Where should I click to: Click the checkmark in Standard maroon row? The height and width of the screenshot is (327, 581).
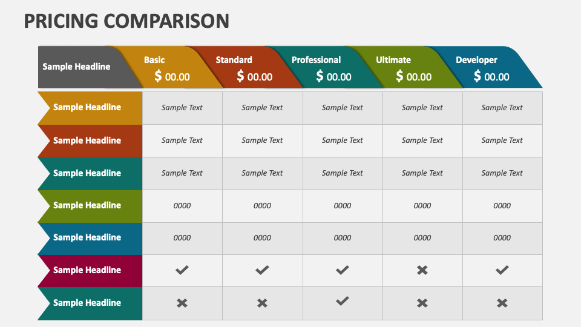[262, 270]
